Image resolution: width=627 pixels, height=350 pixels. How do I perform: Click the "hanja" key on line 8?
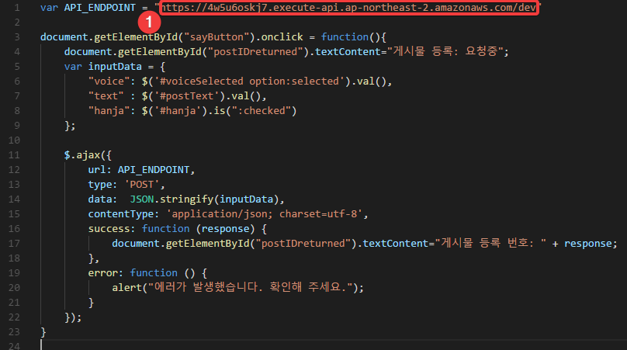pos(109,111)
